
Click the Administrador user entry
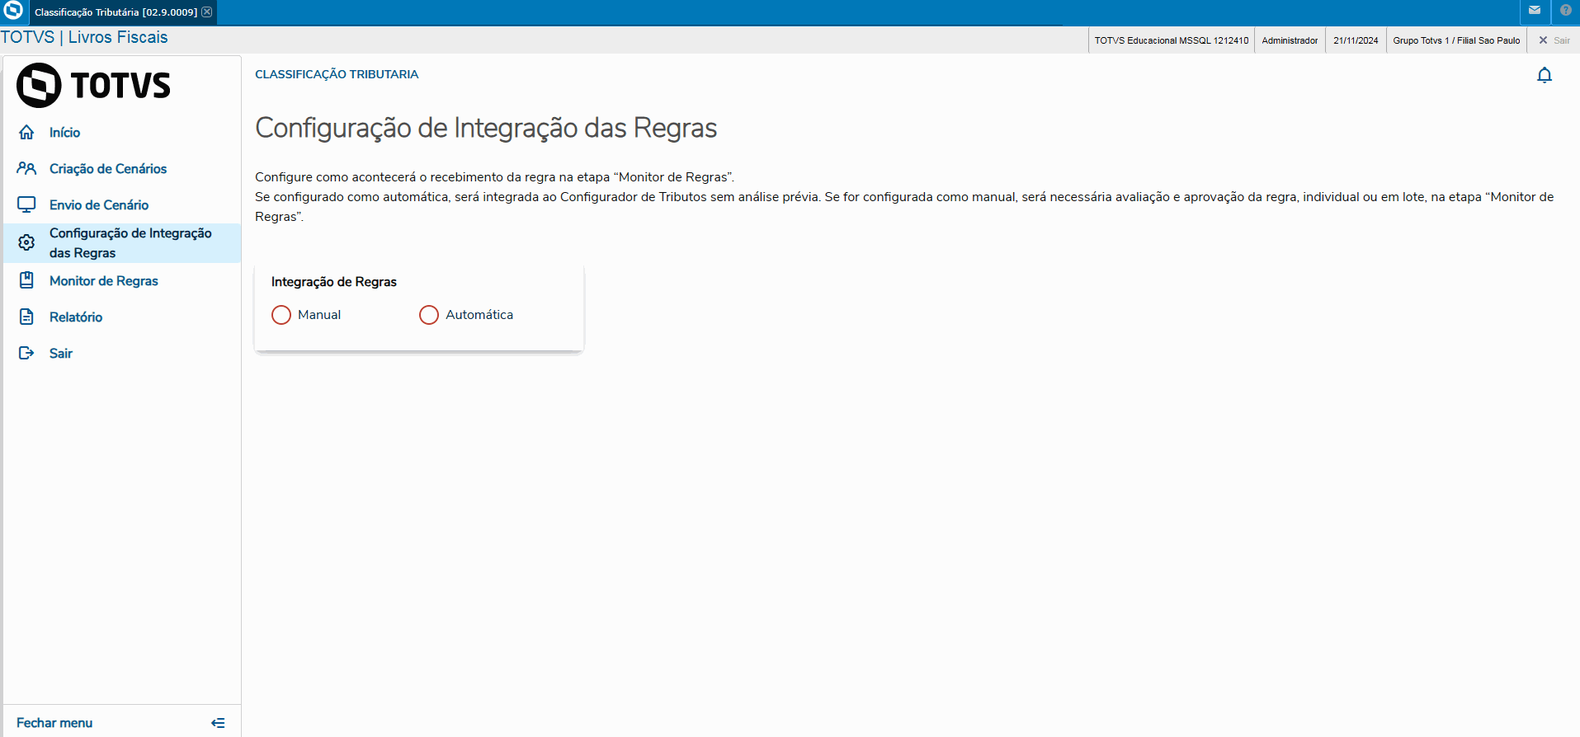coord(1290,40)
